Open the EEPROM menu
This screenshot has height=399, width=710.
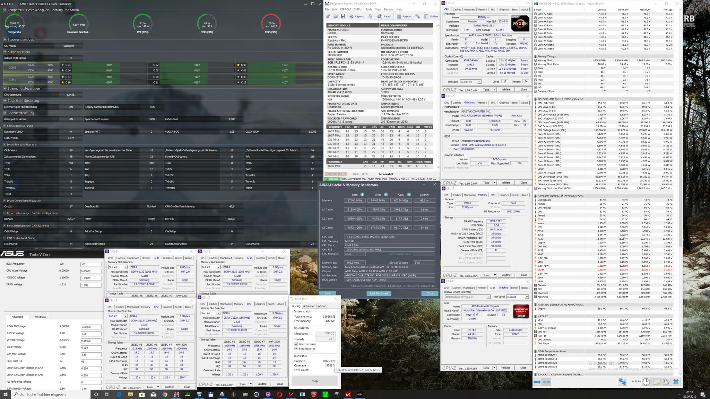pos(345,9)
